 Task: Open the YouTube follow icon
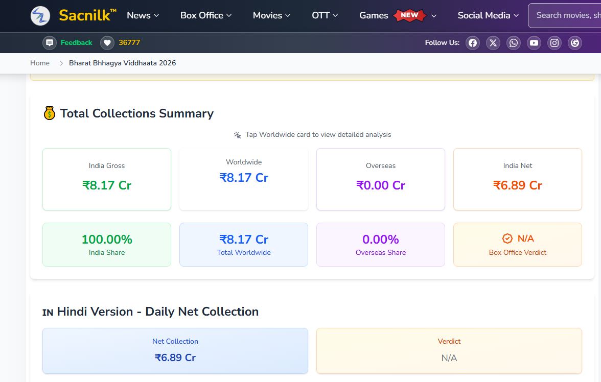(x=534, y=42)
